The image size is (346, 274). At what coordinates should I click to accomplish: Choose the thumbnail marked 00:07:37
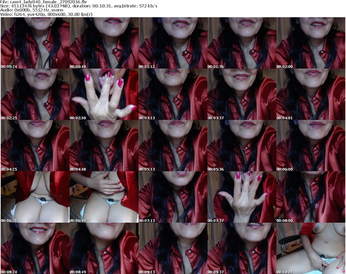point(242,197)
